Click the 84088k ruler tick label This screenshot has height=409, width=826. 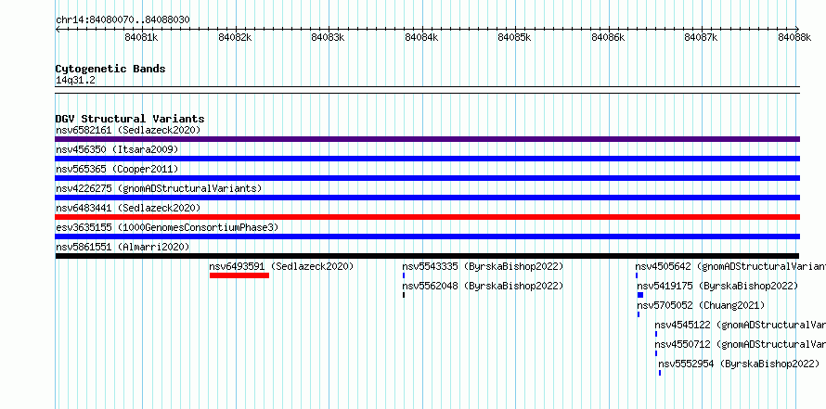[x=794, y=37]
